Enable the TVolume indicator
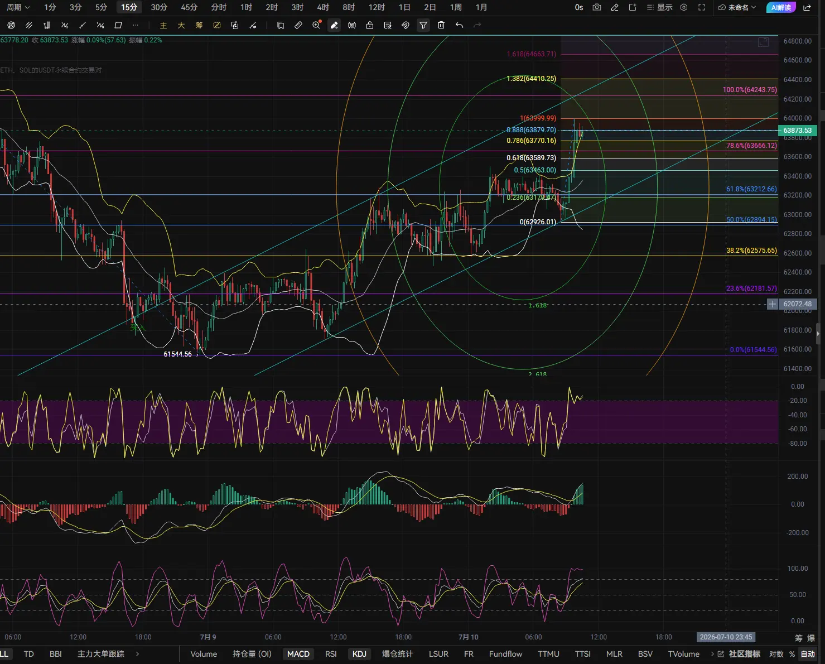This screenshot has width=825, height=664. pos(684,654)
